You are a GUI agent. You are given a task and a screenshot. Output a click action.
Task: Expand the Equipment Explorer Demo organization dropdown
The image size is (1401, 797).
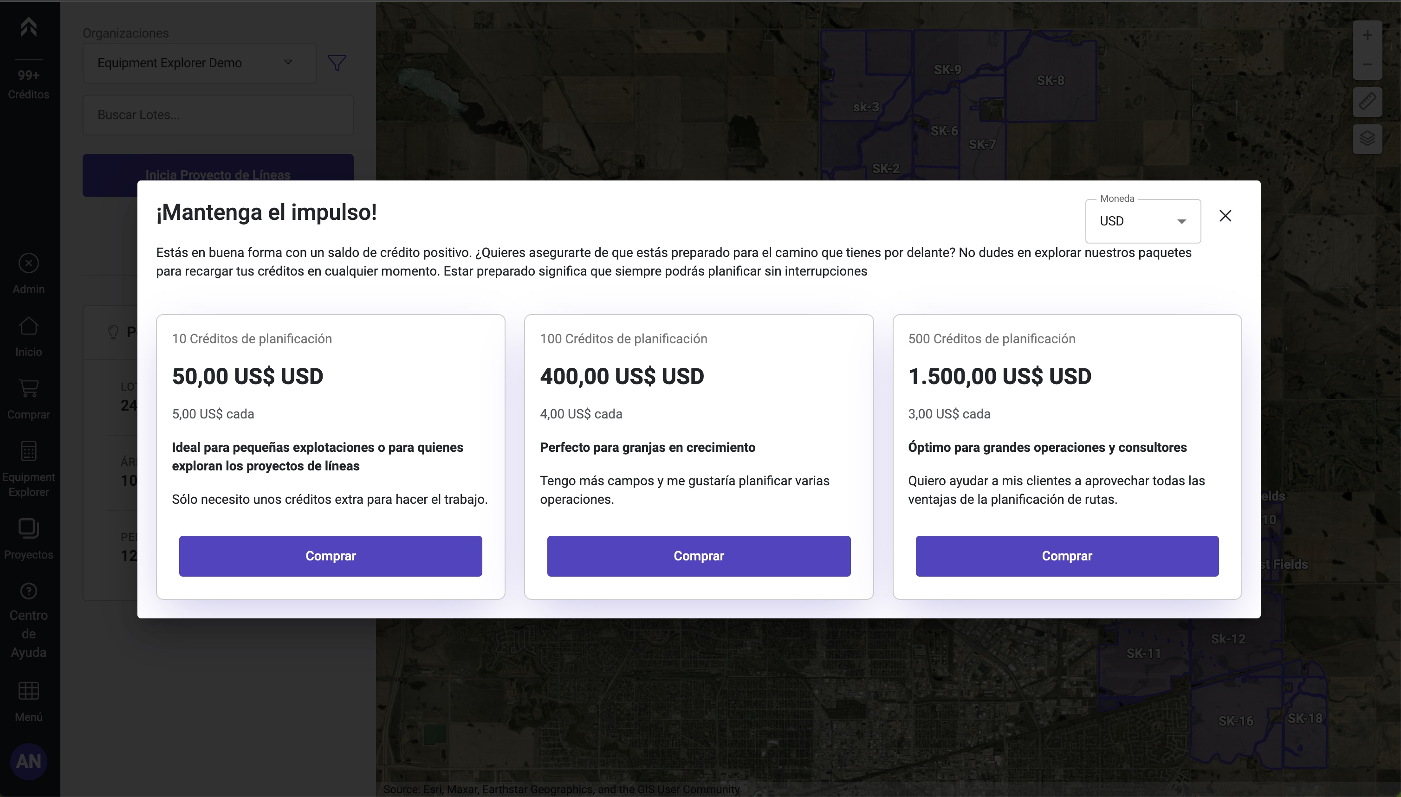pos(199,63)
